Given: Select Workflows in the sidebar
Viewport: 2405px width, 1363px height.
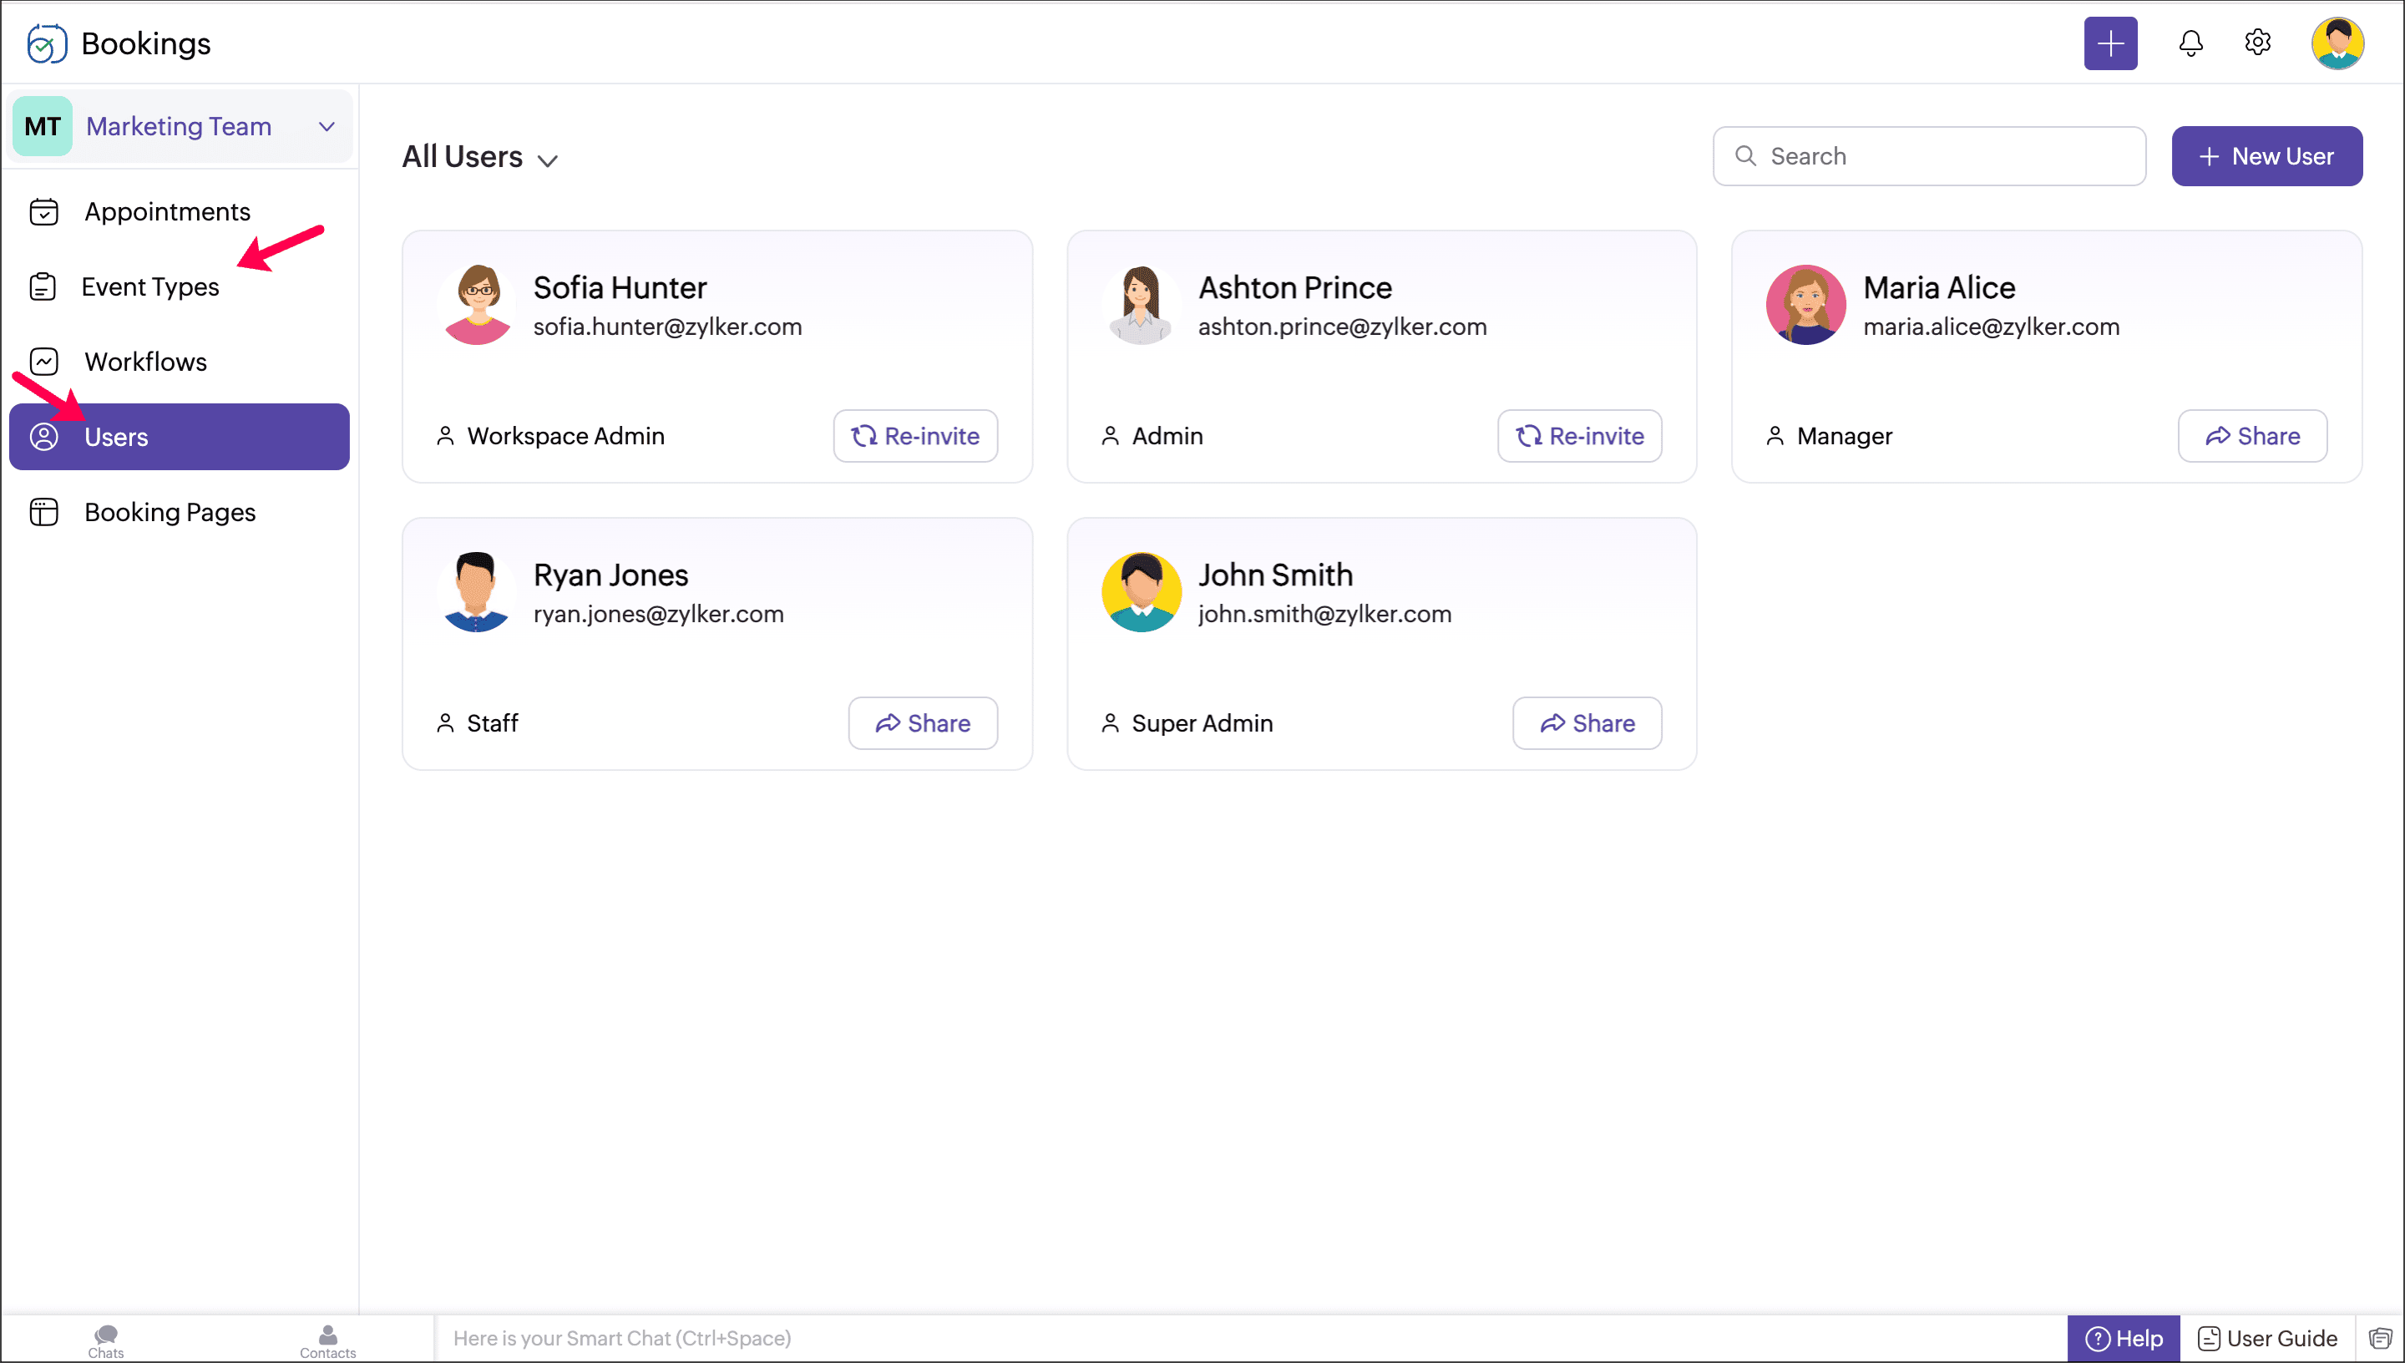Looking at the screenshot, I should click(145, 362).
